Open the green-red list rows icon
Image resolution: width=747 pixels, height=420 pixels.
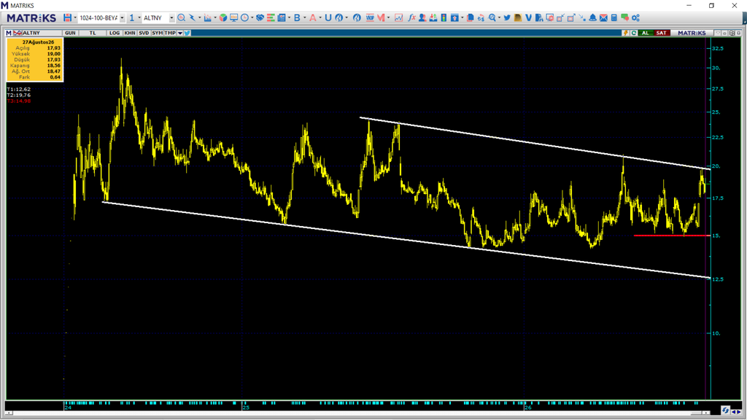(271, 17)
